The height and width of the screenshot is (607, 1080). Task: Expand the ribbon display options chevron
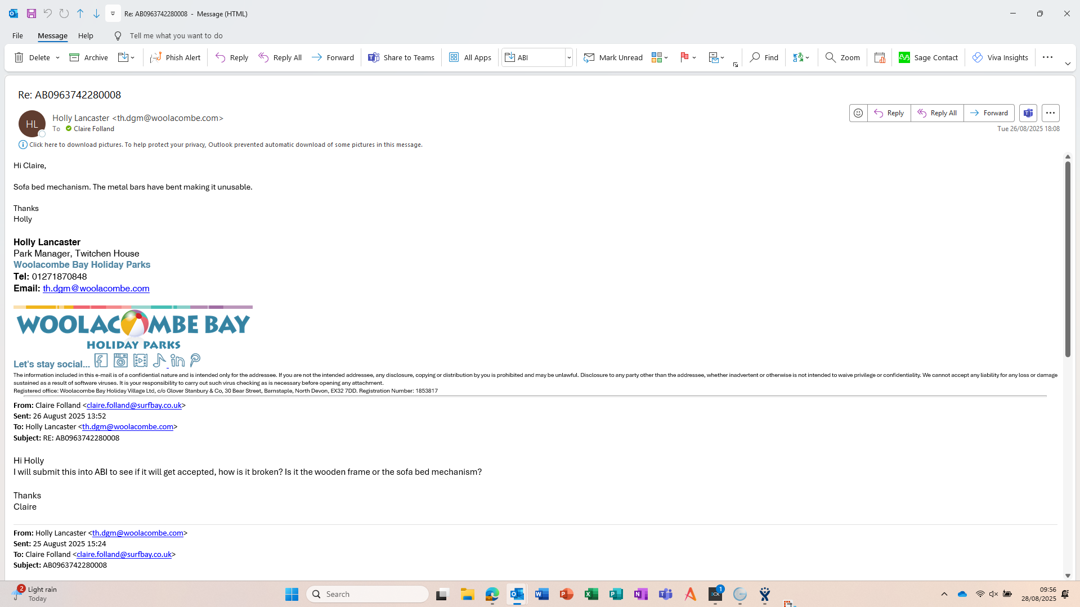1068,64
